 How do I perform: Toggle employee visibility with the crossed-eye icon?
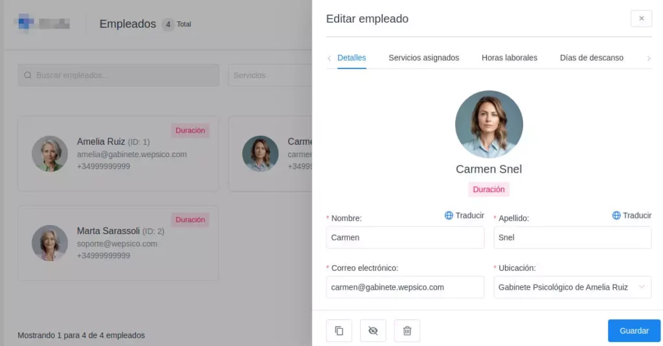(x=373, y=330)
